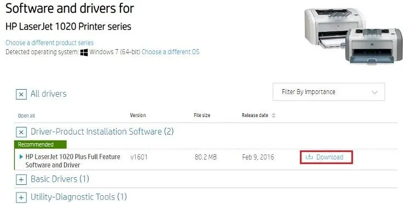The height and width of the screenshot is (204, 405).
Task: Click the Release date sort arrows icon
Action: click(274, 115)
